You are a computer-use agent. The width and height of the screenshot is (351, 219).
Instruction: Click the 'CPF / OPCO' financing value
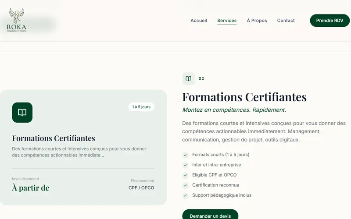coord(141,188)
